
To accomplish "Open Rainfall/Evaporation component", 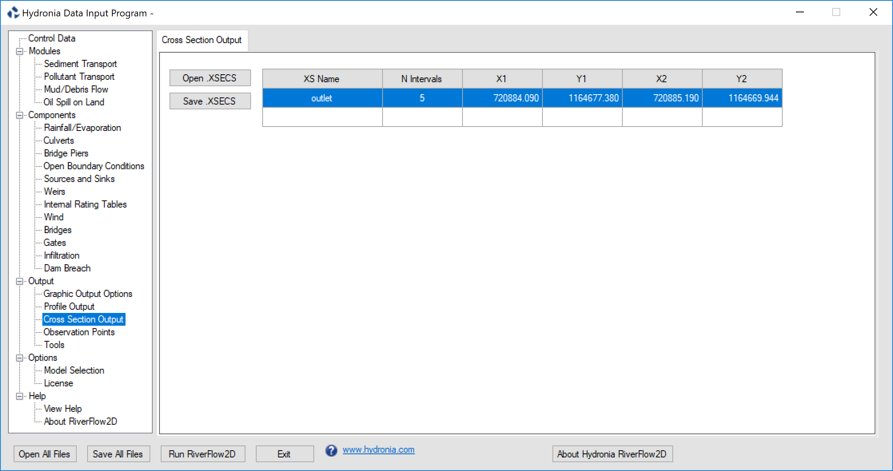I will tap(82, 128).
